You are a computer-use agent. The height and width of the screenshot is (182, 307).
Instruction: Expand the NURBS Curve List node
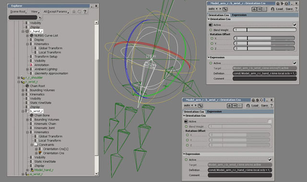coord(27,35)
